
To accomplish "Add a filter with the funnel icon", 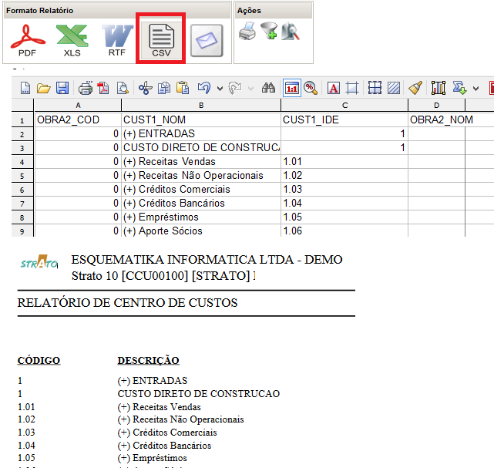I will (x=269, y=31).
